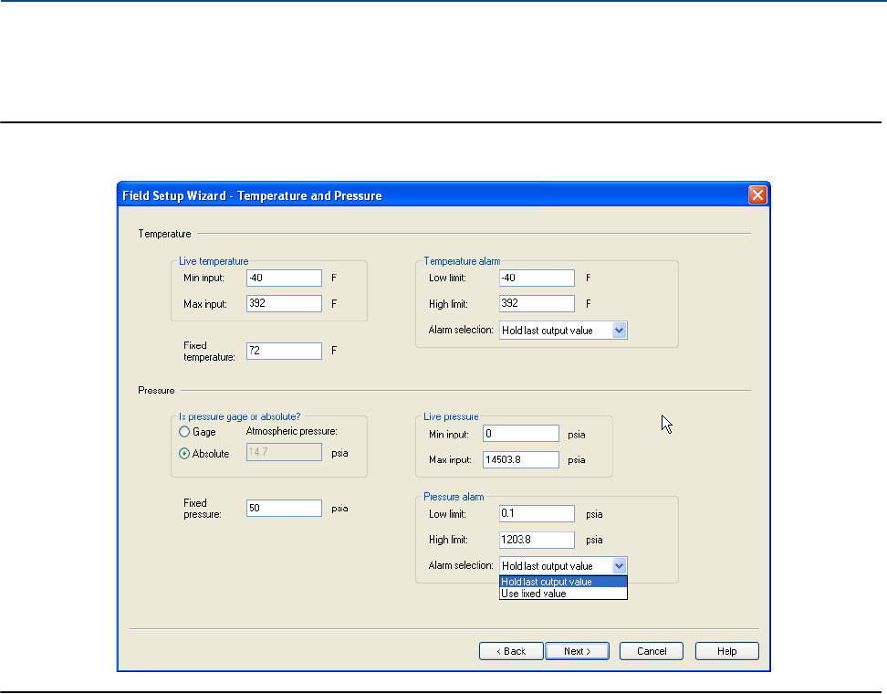This screenshot has width=887, height=694.
Task: Collapse the Pressure alarm selection dropdown arrow
Action: pos(619,566)
